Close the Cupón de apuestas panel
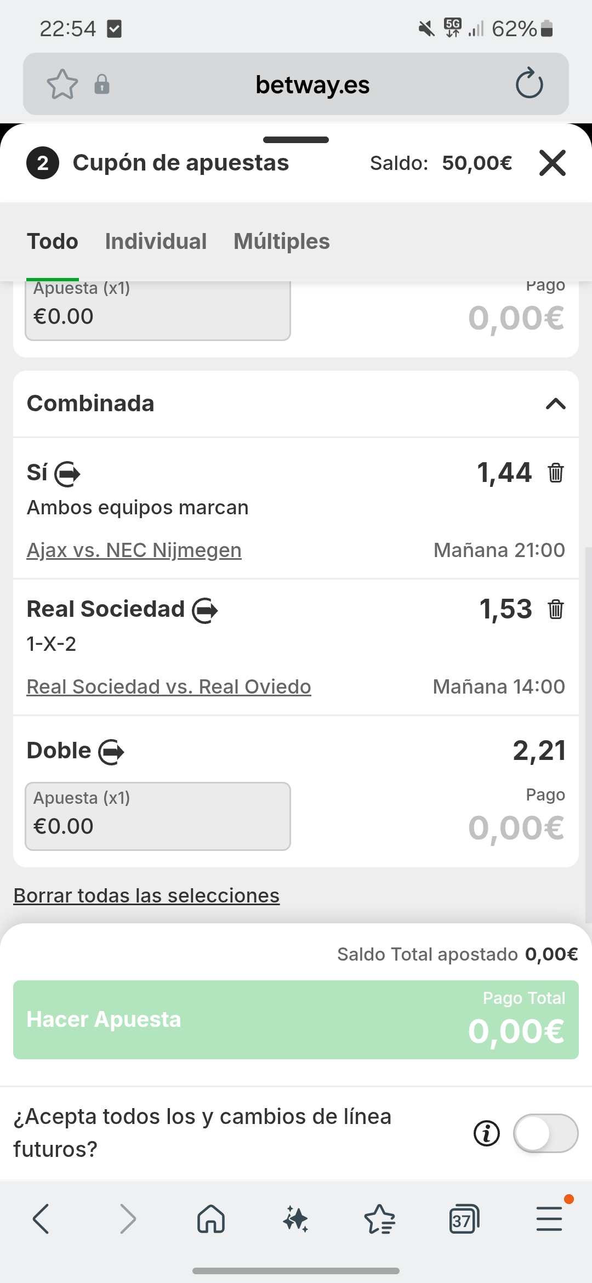Screen dimensions: 592x1283 (x=552, y=163)
